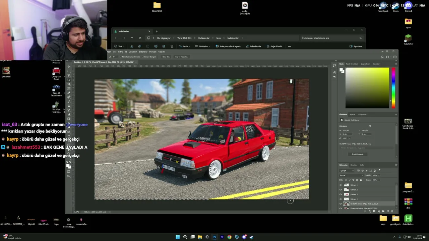Viewport: 429px width, 241px height.
Task: Create a new layer group
Action: 383,211
